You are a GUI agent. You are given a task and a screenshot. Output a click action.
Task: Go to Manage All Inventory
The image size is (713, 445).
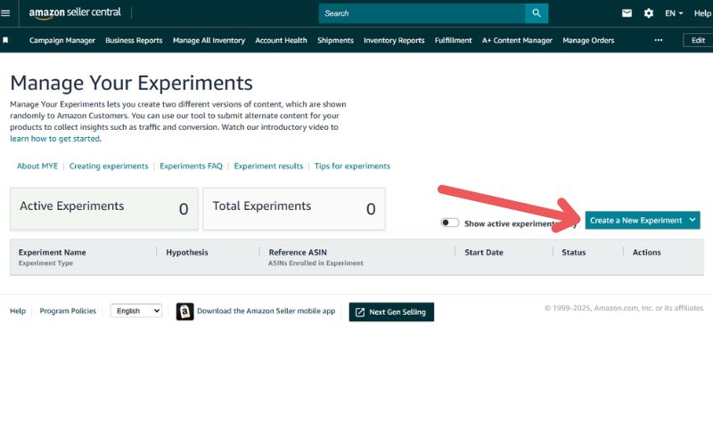pos(209,40)
